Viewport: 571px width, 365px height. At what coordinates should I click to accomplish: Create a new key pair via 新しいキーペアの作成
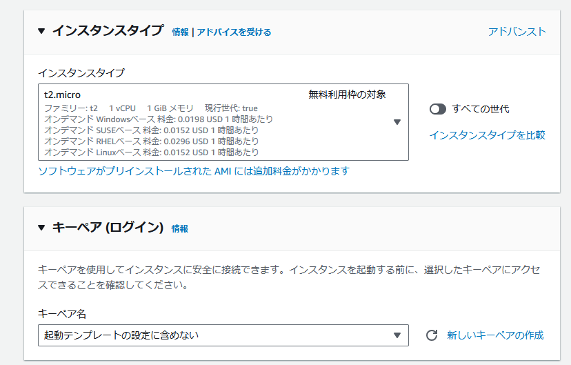(495, 335)
